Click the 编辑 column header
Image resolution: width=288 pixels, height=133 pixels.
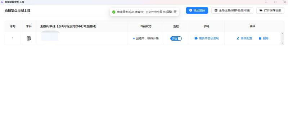pyautogui.click(x=252, y=26)
